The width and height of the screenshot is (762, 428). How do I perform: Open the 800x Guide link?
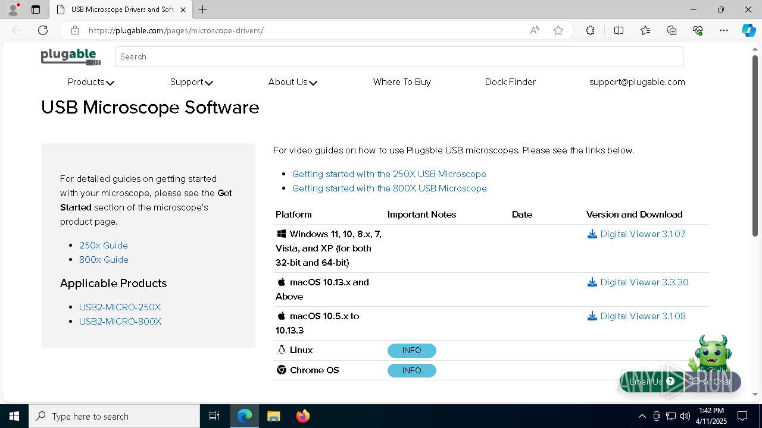click(x=104, y=260)
